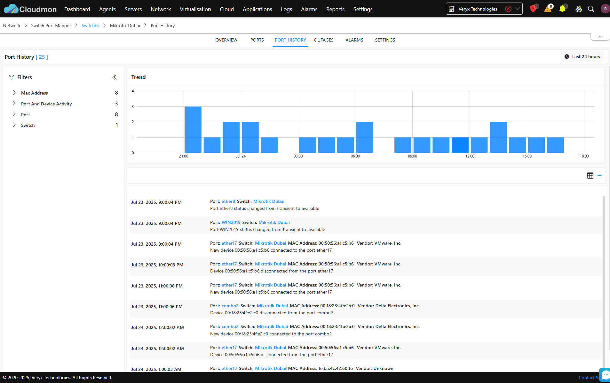Open the user avatar R menu
The width and height of the screenshot is (610, 383).
click(605, 9)
